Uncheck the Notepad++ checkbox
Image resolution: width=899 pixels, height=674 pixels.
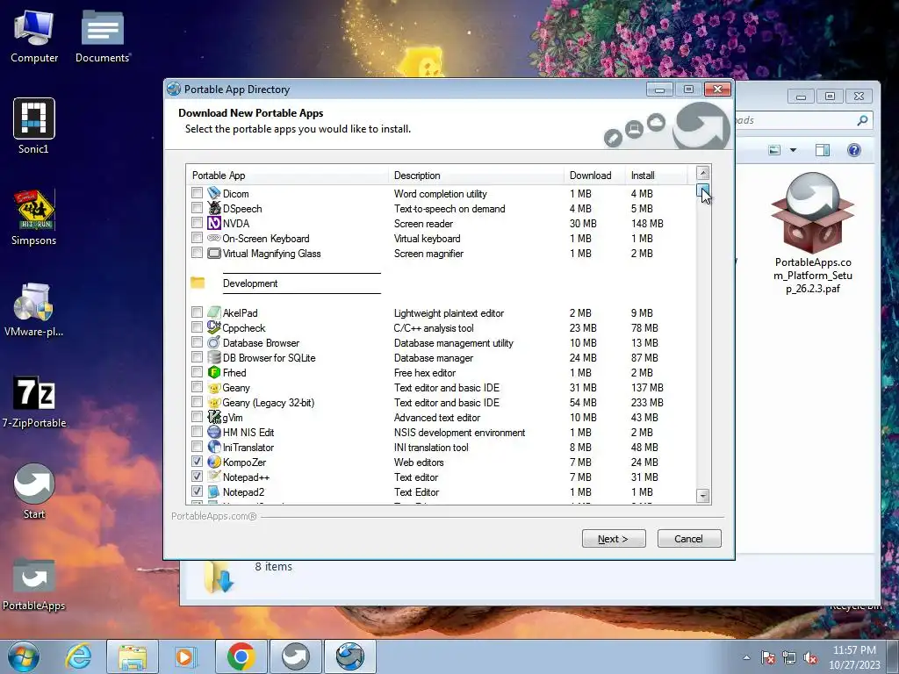tap(197, 476)
